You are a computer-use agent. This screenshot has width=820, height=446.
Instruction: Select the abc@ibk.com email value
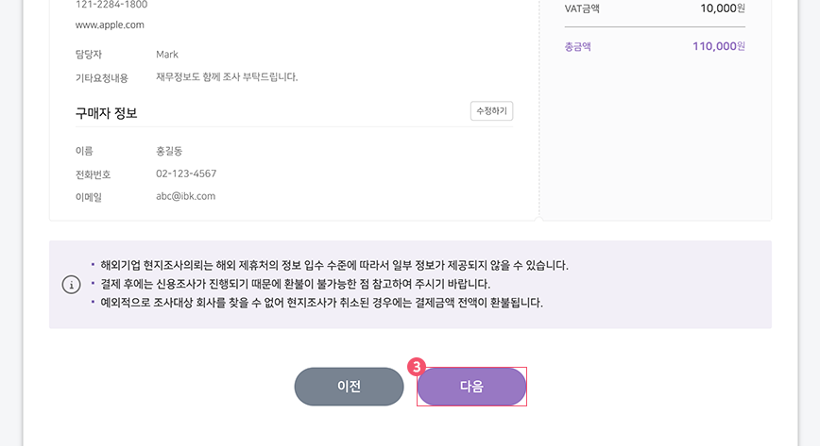coord(186,196)
